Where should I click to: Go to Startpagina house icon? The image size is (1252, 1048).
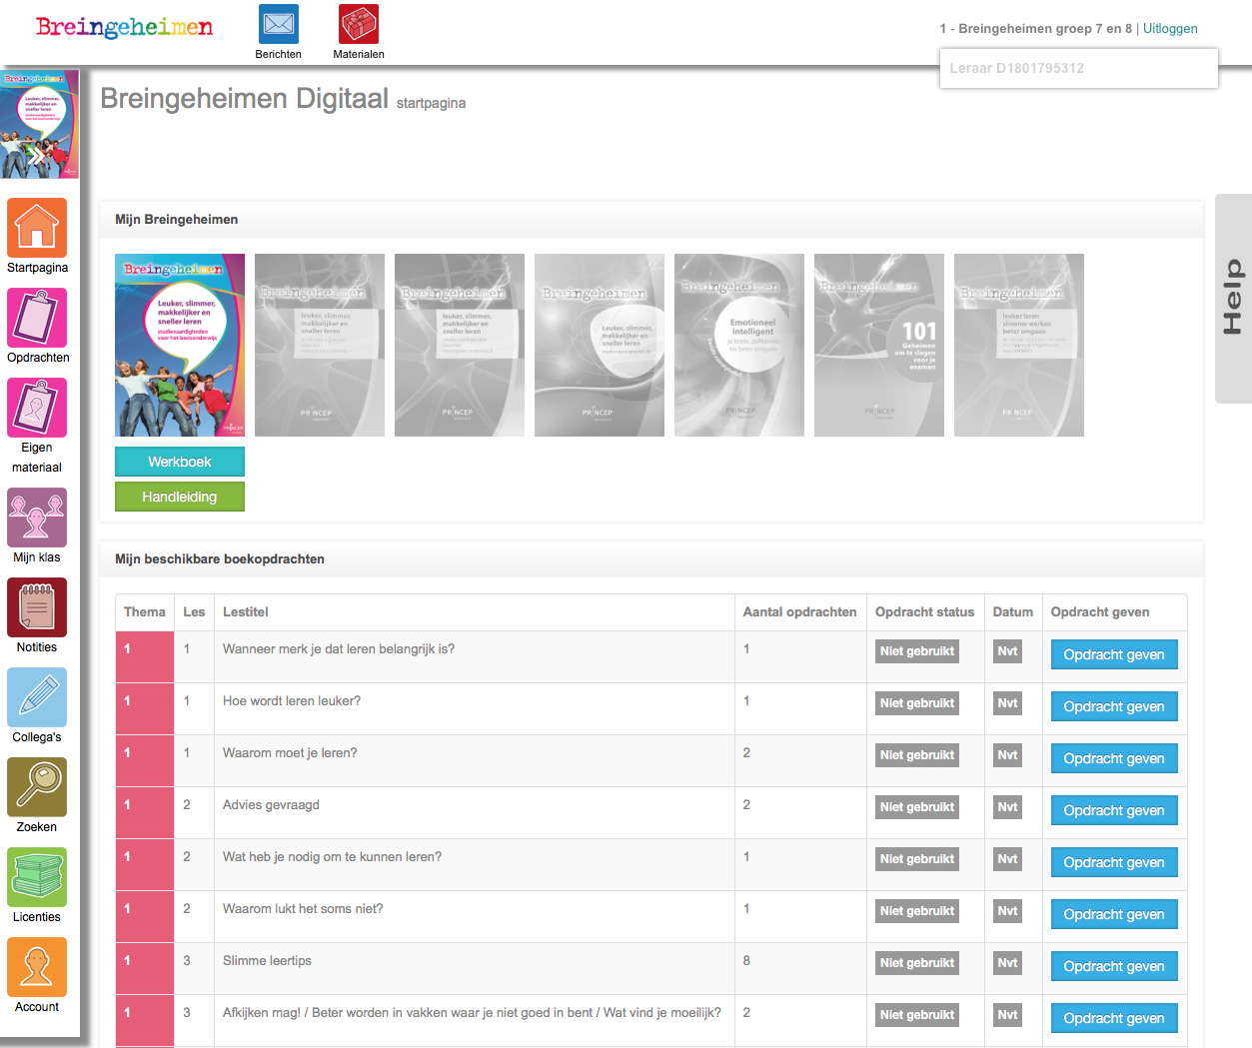click(37, 228)
